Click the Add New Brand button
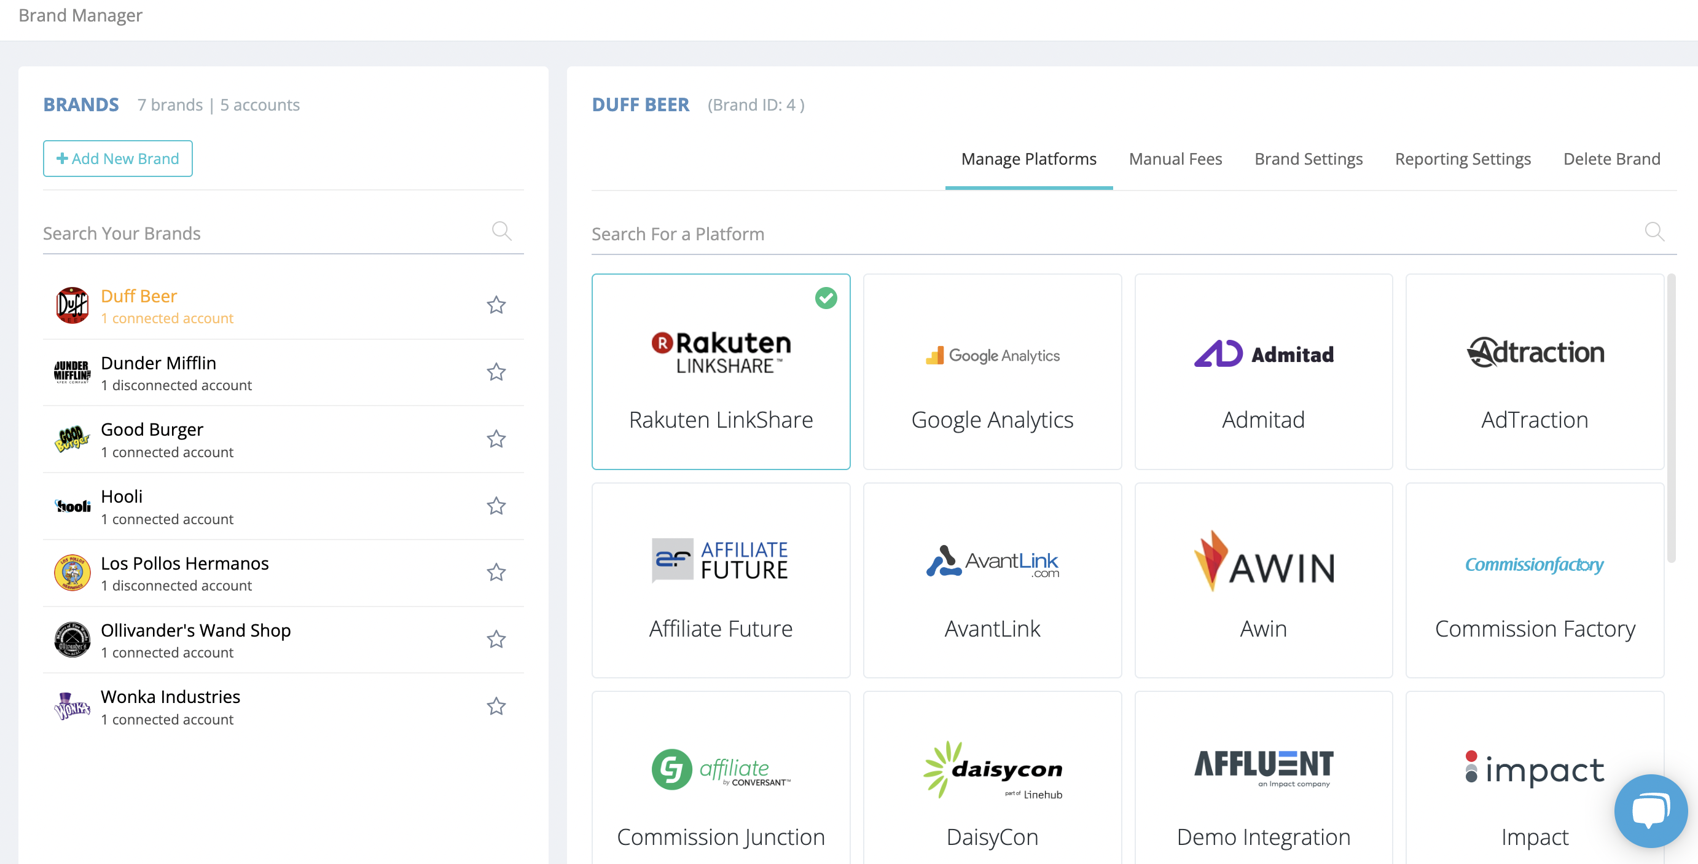This screenshot has height=864, width=1698. click(117, 159)
